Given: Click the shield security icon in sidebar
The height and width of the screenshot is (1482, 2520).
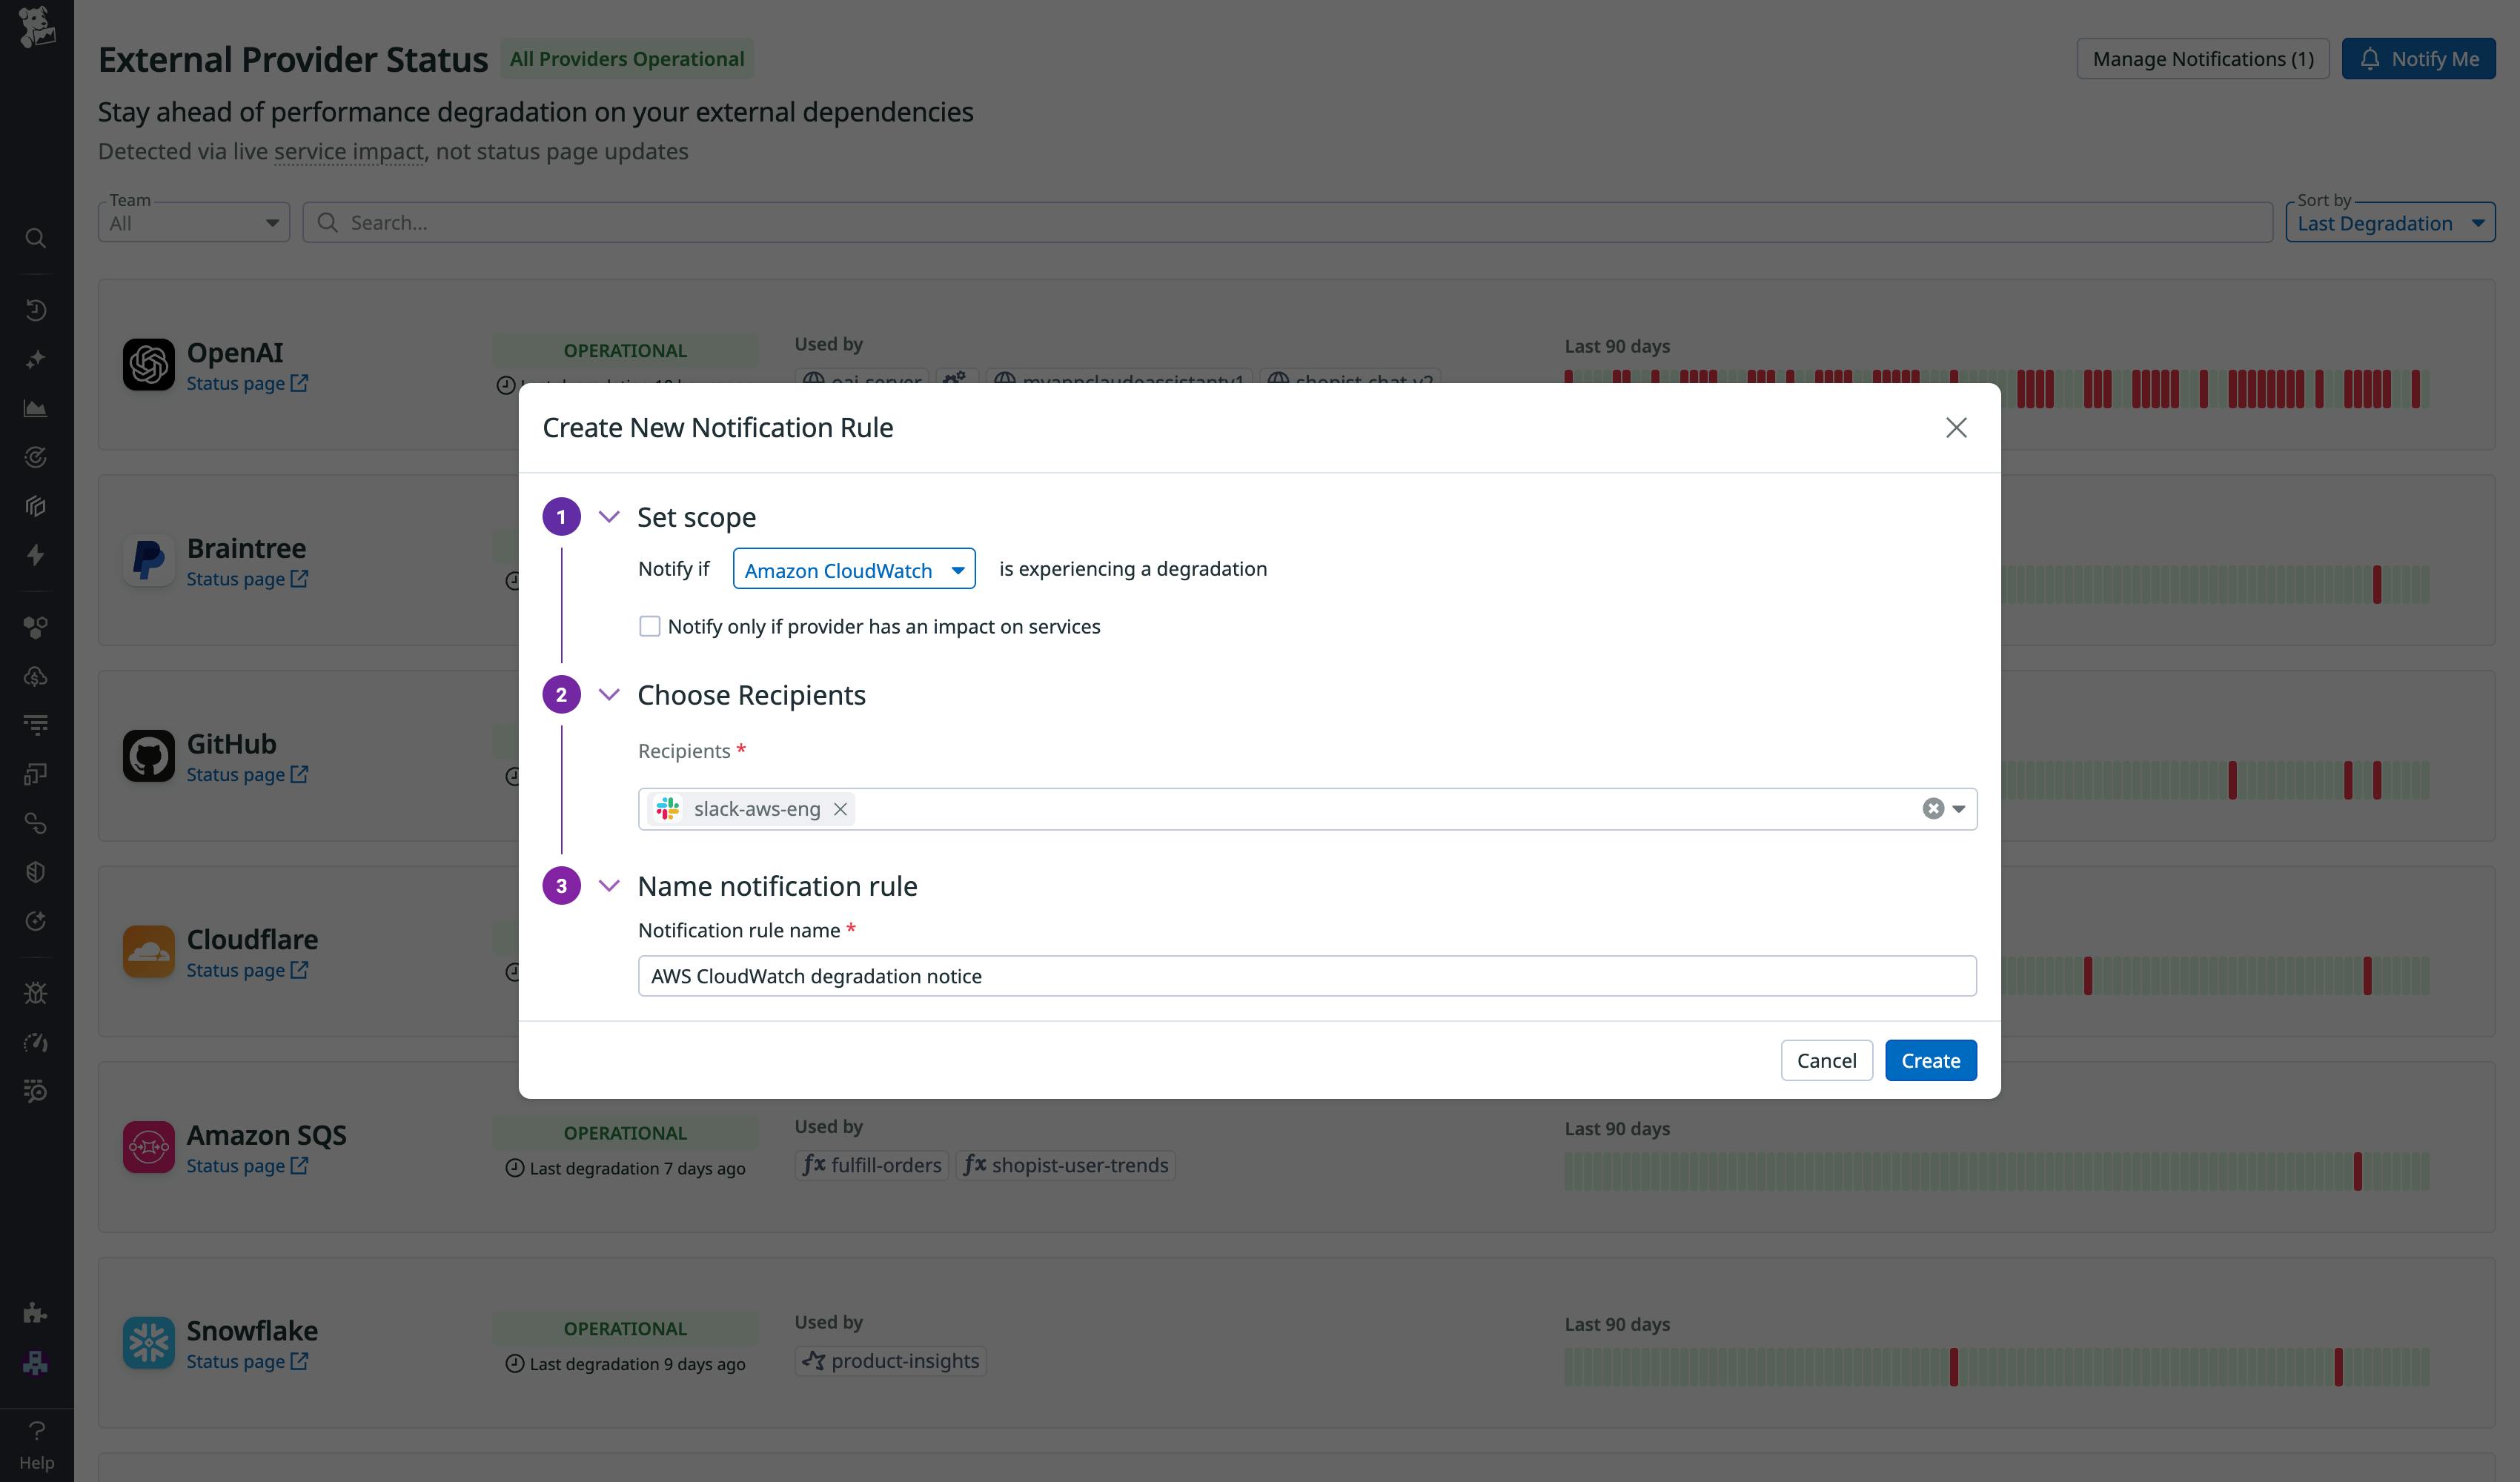Looking at the screenshot, I should [36, 871].
